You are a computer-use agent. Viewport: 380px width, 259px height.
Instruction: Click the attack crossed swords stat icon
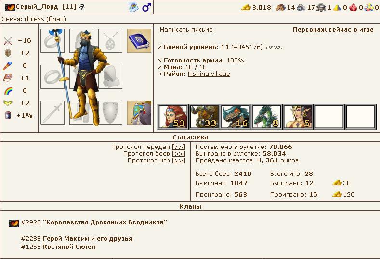coord(8,41)
